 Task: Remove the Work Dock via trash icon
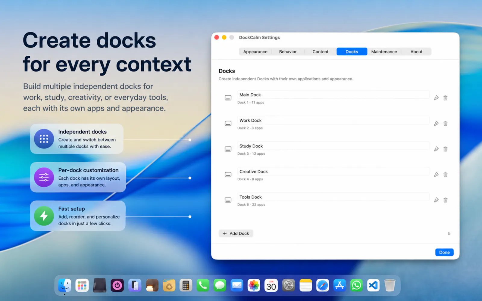(445, 123)
